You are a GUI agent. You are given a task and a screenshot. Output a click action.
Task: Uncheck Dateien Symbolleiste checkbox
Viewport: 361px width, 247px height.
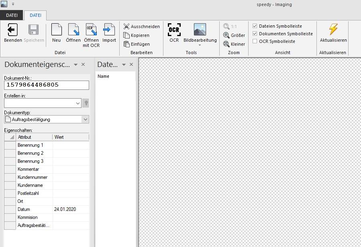pos(255,26)
